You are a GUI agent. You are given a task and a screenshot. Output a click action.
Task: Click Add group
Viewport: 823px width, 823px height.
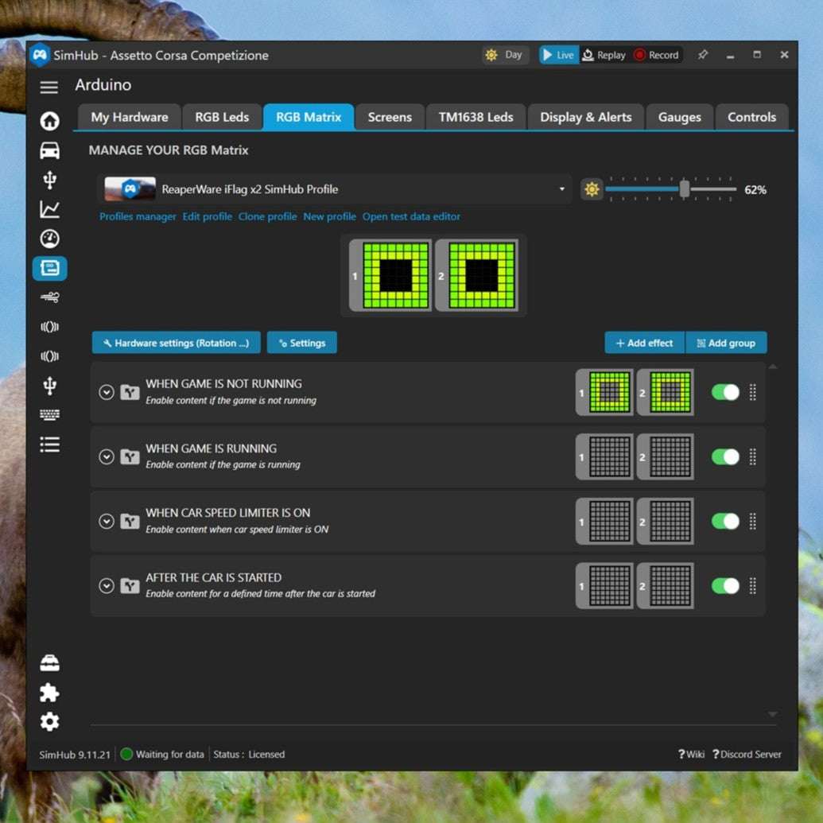(727, 343)
